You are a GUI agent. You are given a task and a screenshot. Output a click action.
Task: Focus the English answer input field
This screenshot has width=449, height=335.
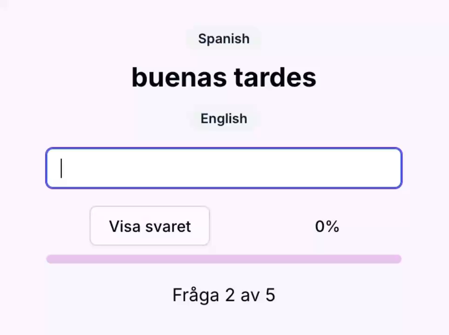[x=224, y=168]
